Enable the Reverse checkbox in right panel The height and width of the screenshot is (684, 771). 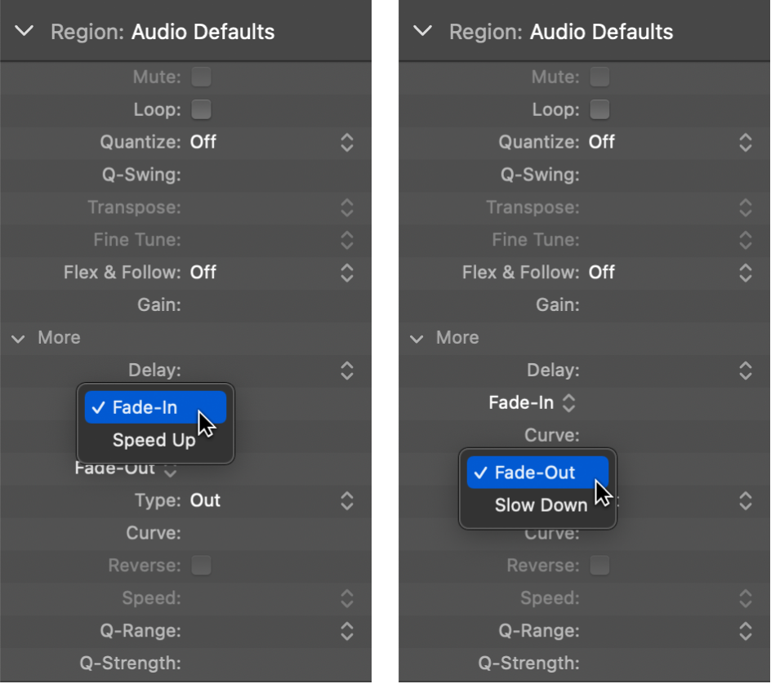coord(599,566)
